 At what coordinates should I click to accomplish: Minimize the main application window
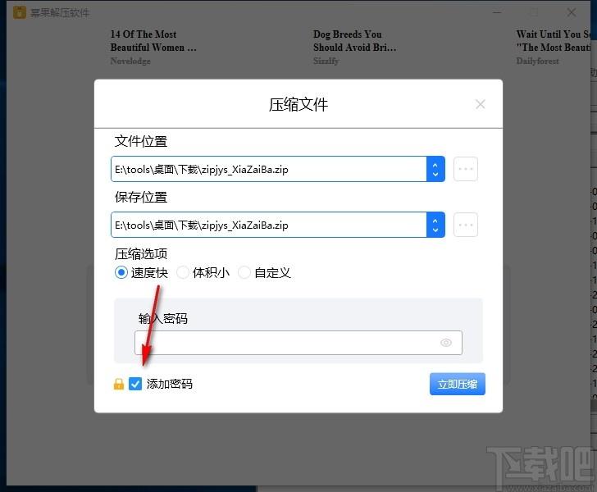pos(497,12)
